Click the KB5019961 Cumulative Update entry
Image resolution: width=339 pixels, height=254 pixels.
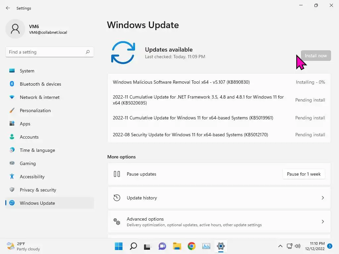click(193, 118)
